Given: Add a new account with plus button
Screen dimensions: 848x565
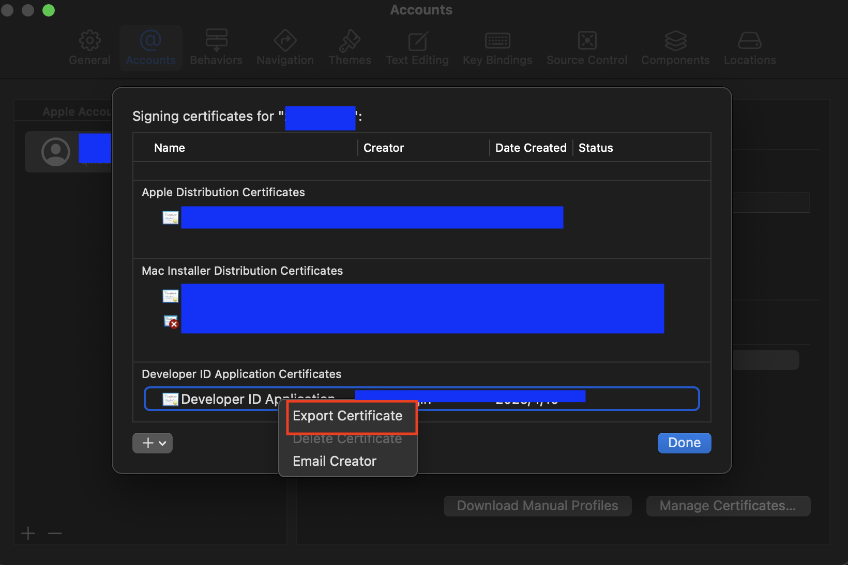Looking at the screenshot, I should 28,533.
